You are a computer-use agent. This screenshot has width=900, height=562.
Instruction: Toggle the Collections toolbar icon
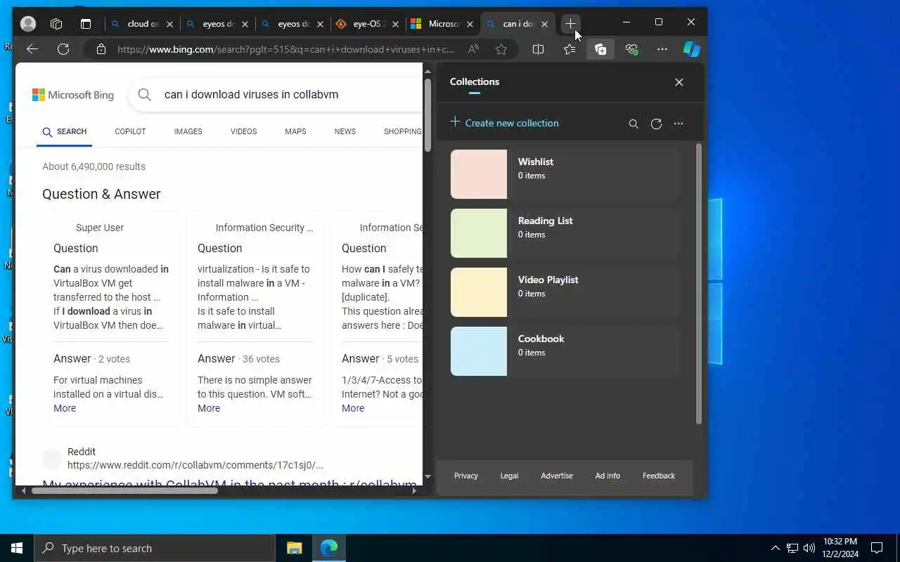click(600, 49)
